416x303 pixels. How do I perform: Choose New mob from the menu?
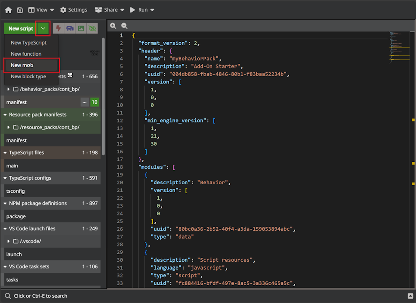(22, 65)
